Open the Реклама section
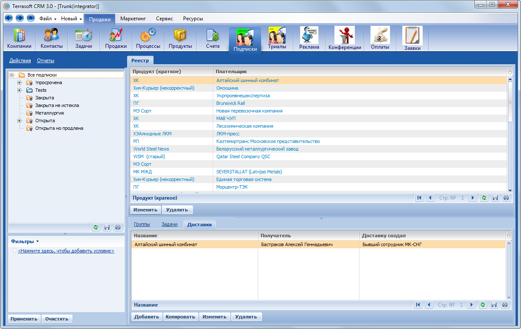The height and width of the screenshot is (329, 521). coord(309,39)
